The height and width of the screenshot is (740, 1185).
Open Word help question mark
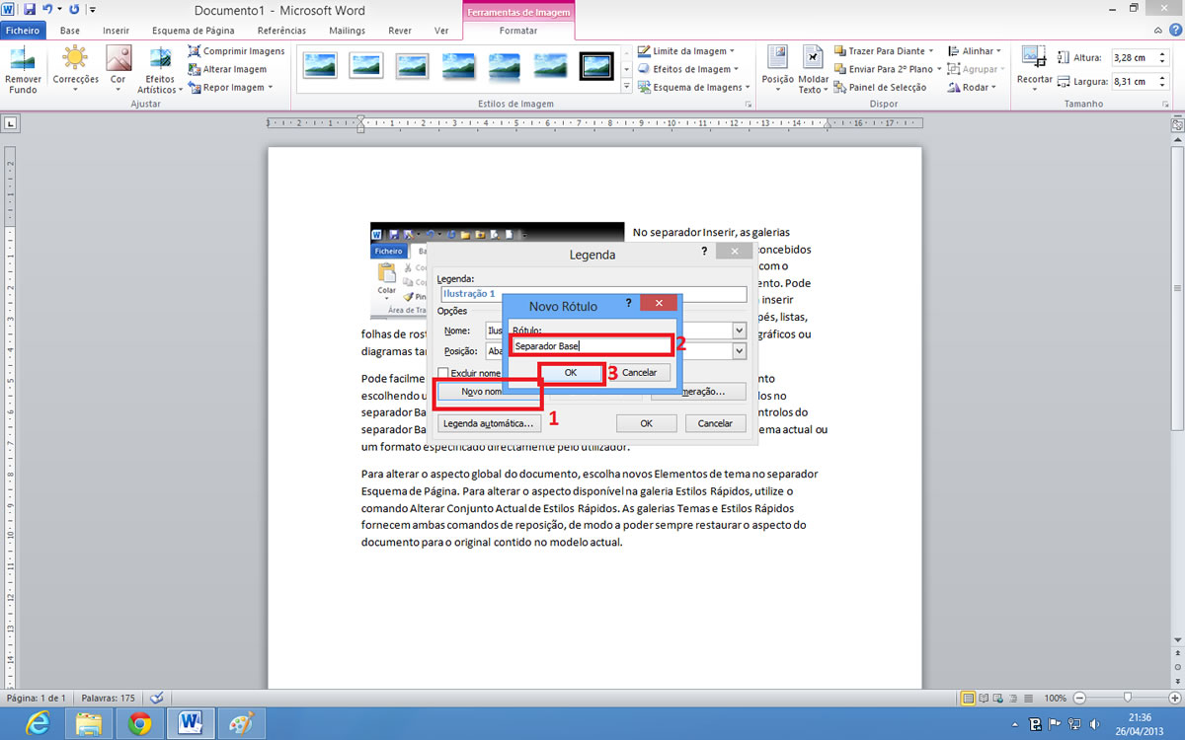point(1174,31)
